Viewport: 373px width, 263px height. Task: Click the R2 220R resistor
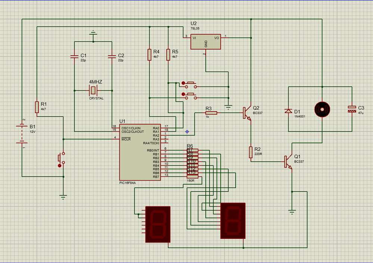click(251, 152)
